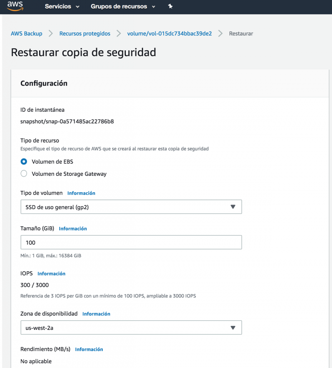Open Información link for Tipo de volumen
332x368 pixels.
pyautogui.click(x=81, y=193)
